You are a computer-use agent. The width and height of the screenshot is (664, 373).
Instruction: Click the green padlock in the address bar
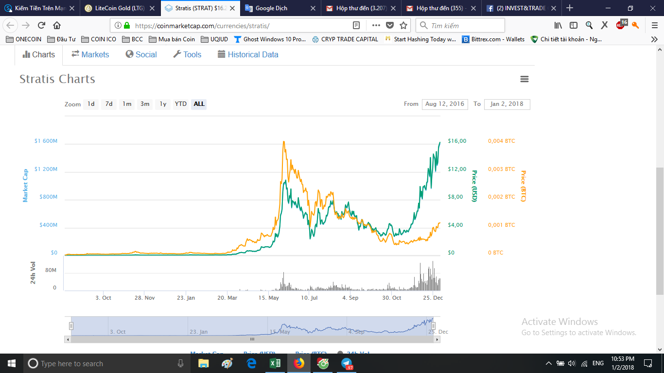pos(127,25)
